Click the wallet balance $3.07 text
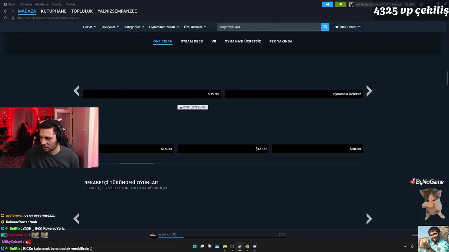This screenshot has height=252, width=449. [x=386, y=5]
